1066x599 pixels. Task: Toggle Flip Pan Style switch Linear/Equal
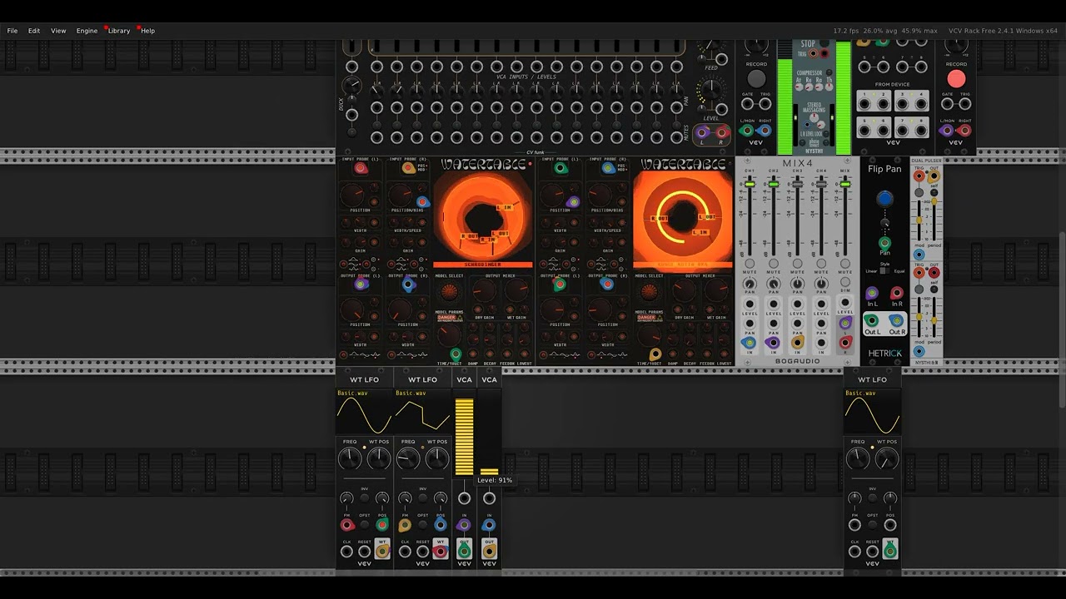click(884, 271)
